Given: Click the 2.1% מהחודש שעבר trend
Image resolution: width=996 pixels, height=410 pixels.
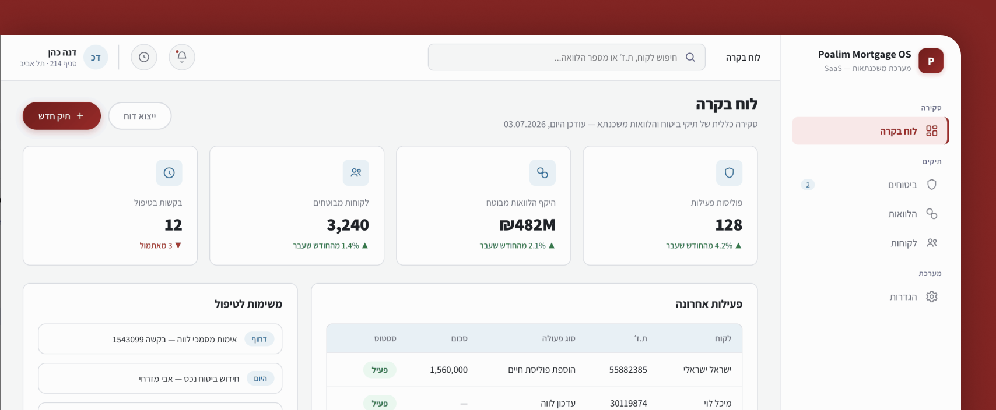Looking at the screenshot, I should point(517,246).
